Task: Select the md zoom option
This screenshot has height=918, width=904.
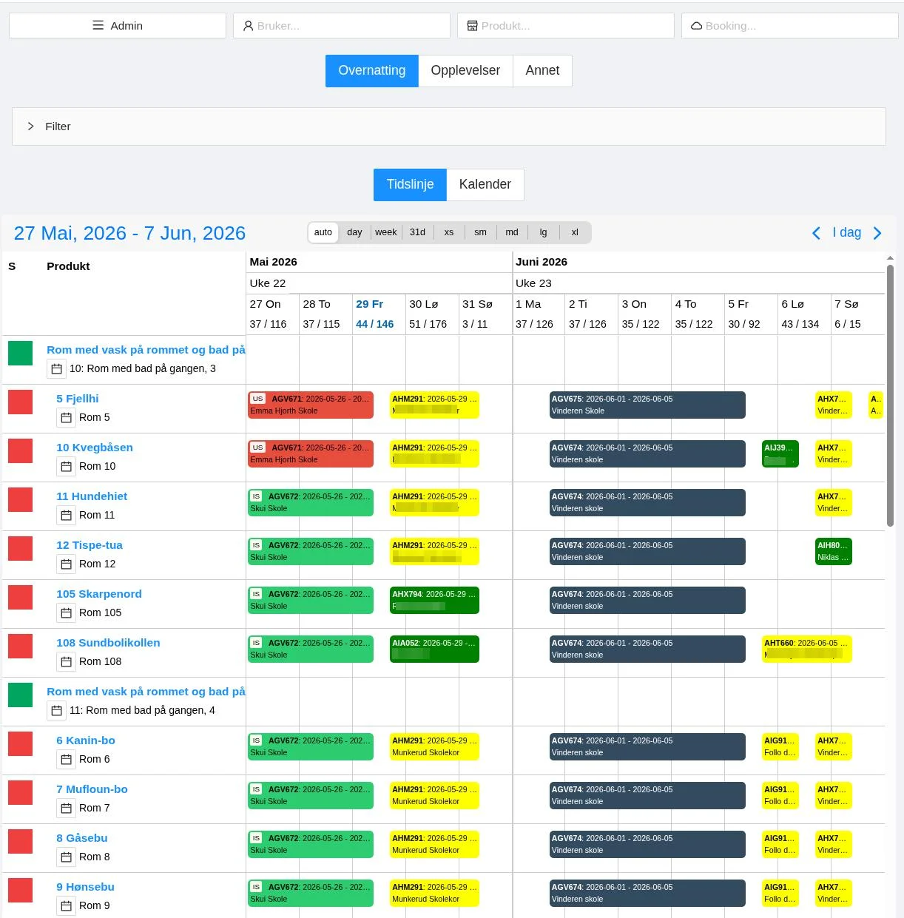Action: (x=512, y=232)
